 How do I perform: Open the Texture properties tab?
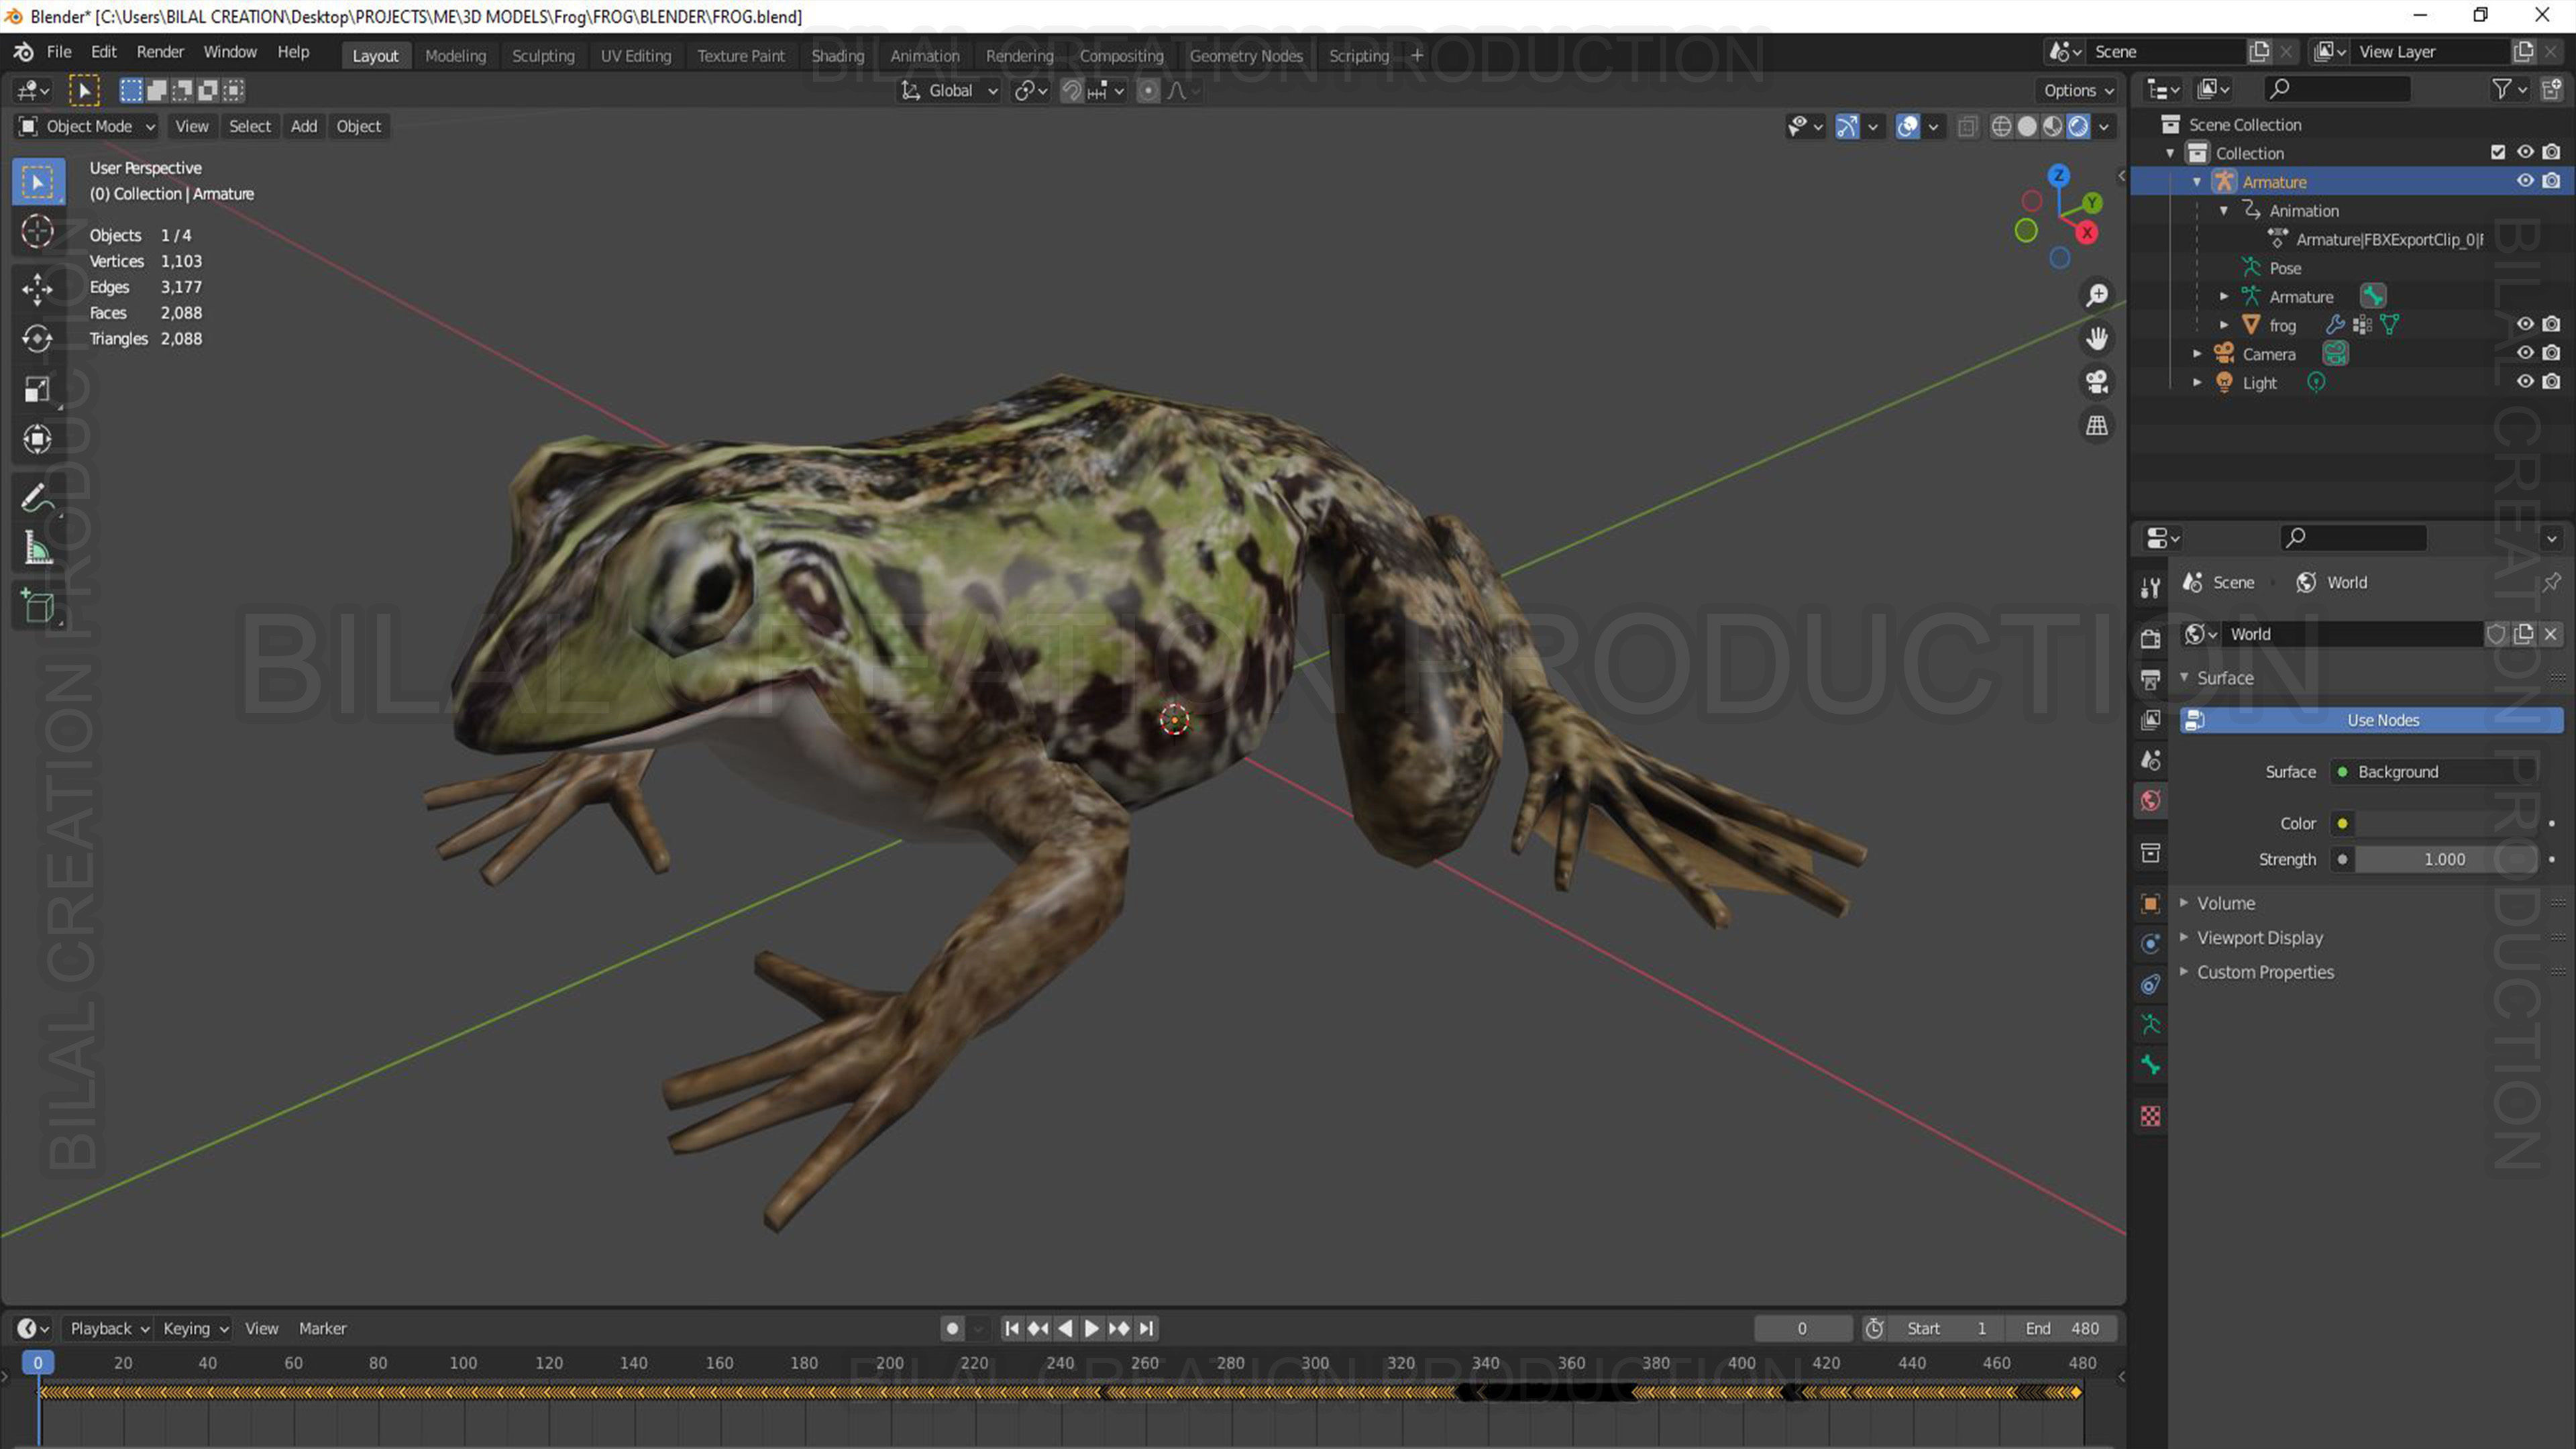[x=2150, y=1116]
